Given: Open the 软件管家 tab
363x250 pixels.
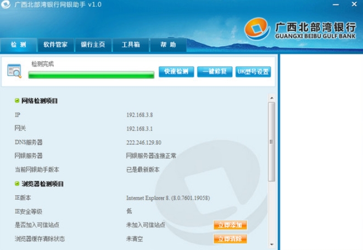Looking at the screenshot, I should coord(55,44).
